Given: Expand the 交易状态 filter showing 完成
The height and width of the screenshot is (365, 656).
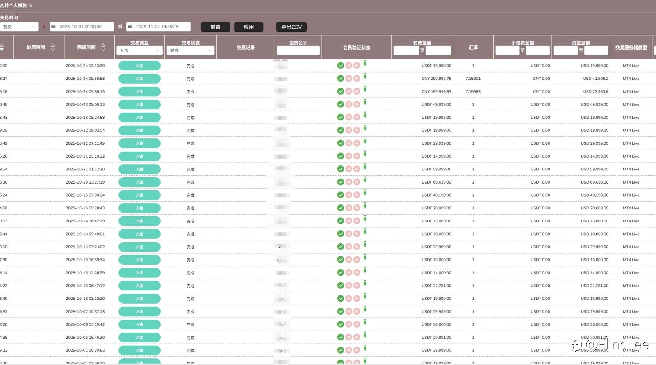Looking at the screenshot, I should pyautogui.click(x=191, y=50).
